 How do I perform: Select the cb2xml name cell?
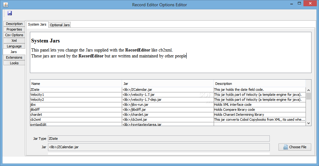[x=76, y=120]
